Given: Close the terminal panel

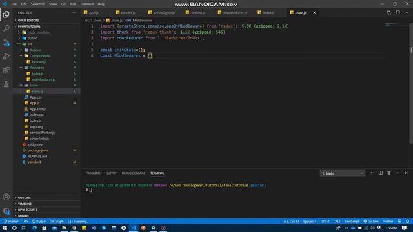Looking at the screenshot, I should pyautogui.click(x=406, y=173).
